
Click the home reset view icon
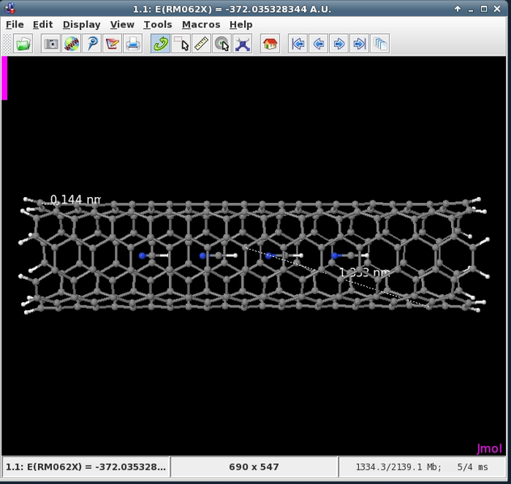[x=270, y=44]
